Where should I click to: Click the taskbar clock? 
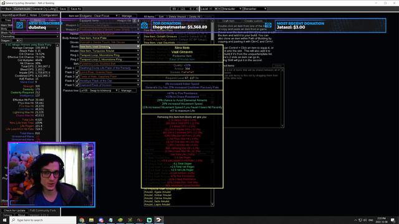click(x=382, y=220)
